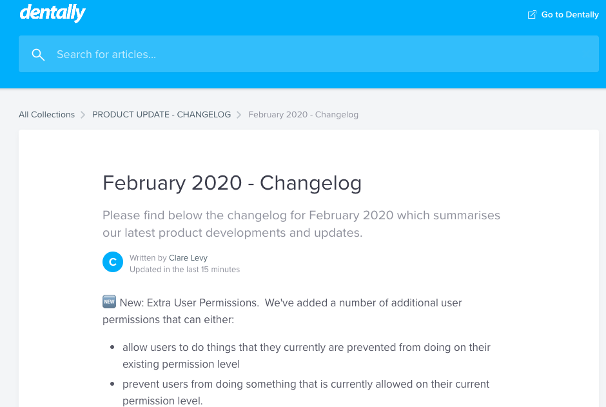This screenshot has height=407, width=606.
Task: Open author Clare Levy's name link
Action: click(188, 258)
